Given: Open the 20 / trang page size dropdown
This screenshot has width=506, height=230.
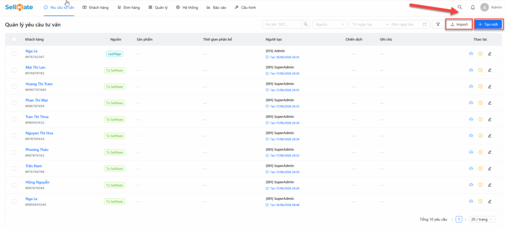Looking at the screenshot, I should (x=482, y=219).
